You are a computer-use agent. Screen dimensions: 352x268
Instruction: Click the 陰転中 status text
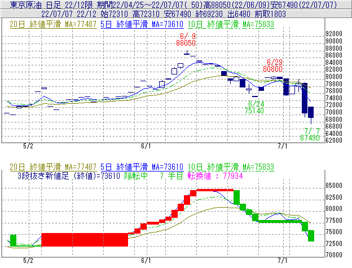(x=136, y=175)
